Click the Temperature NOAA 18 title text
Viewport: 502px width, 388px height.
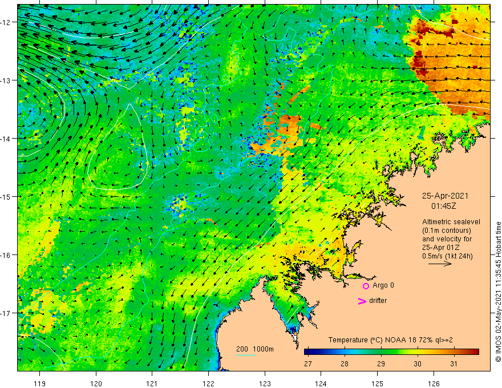(391, 340)
